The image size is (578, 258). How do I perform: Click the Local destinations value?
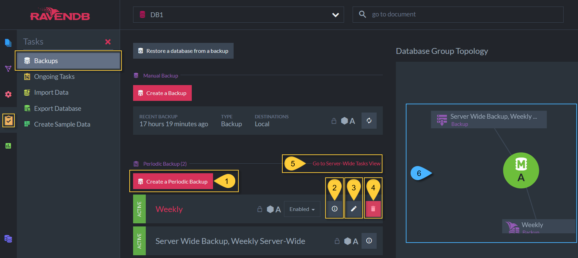262,124
